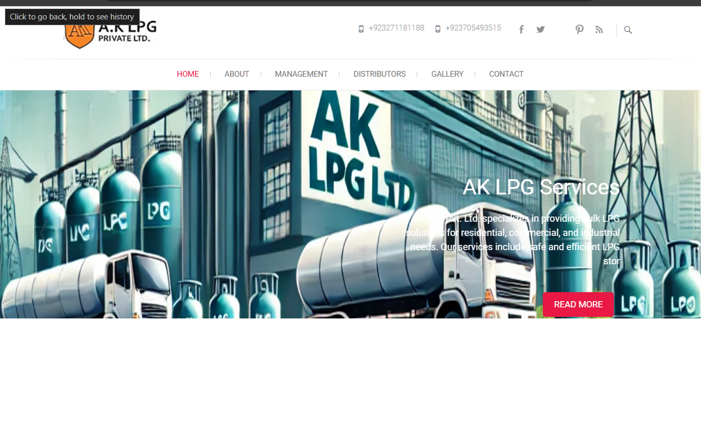The height and width of the screenshot is (423, 701).
Task: Call the number +923271181188
Action: [396, 28]
